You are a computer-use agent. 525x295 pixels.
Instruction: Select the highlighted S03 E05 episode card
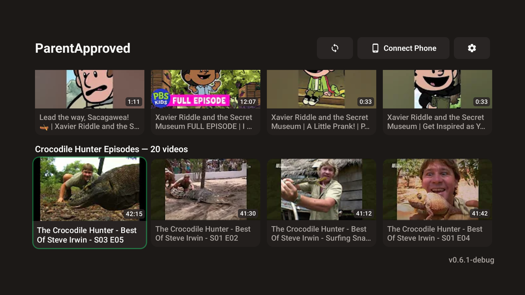pos(89,202)
